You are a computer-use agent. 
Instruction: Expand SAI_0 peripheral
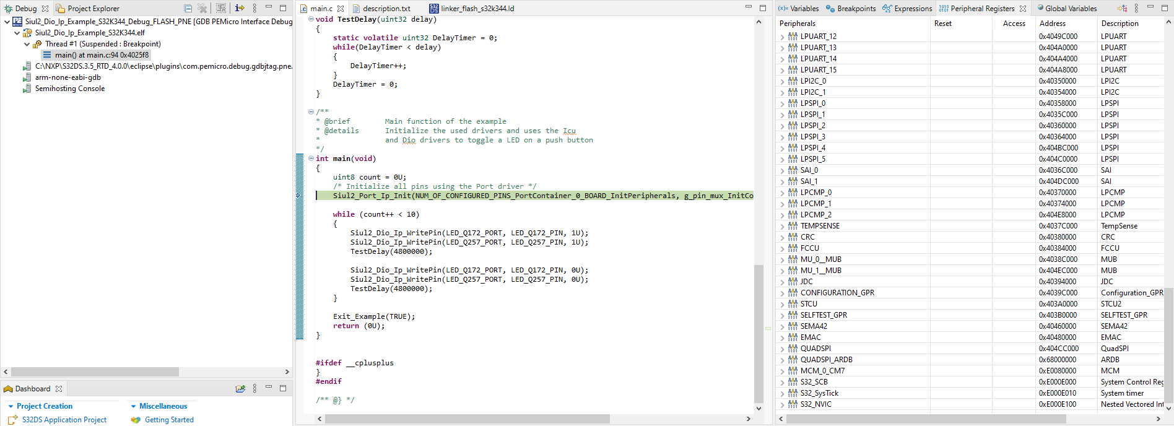tap(782, 170)
